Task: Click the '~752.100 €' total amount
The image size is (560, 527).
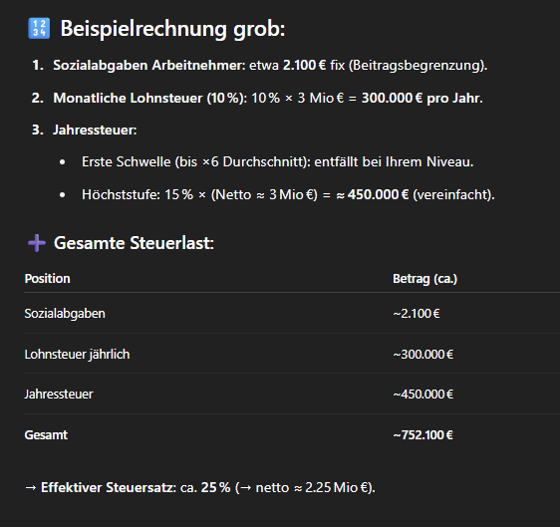Action: pyautogui.click(x=422, y=435)
